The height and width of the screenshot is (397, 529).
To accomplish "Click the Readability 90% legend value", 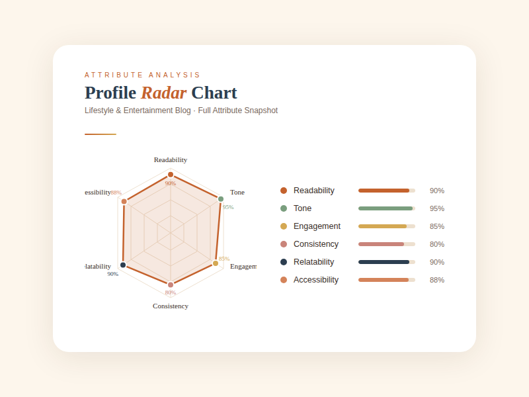I will click(437, 191).
